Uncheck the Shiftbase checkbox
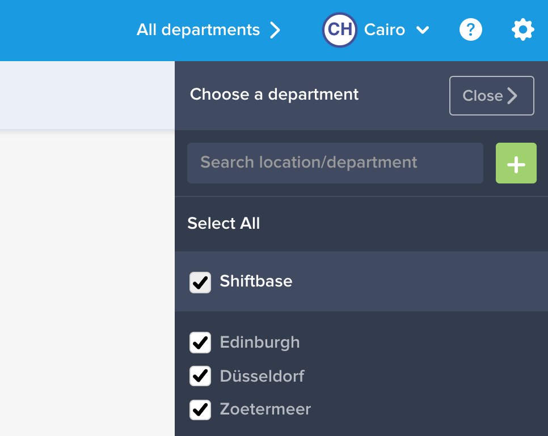Image resolution: width=548 pixels, height=436 pixels. pos(200,281)
